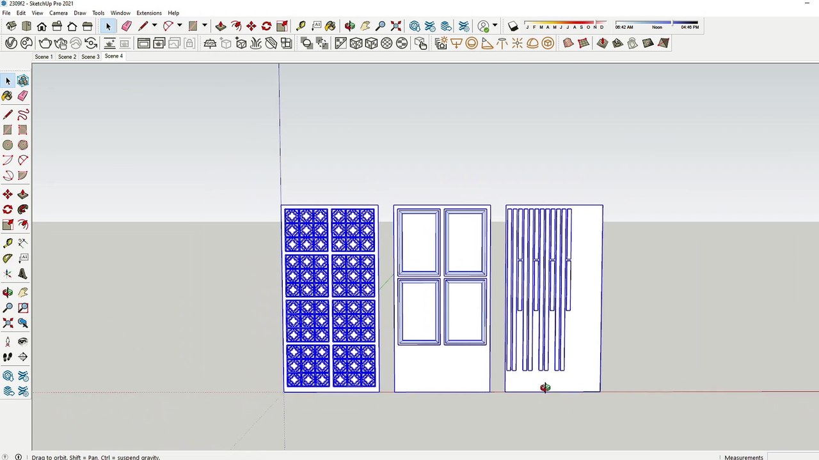Viewport: 819px width, 460px height.
Task: Select the Pencil line tool in top toolbar
Action: pyautogui.click(x=143, y=26)
